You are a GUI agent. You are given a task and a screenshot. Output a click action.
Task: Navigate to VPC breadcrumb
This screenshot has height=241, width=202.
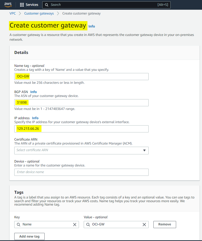[12, 13]
